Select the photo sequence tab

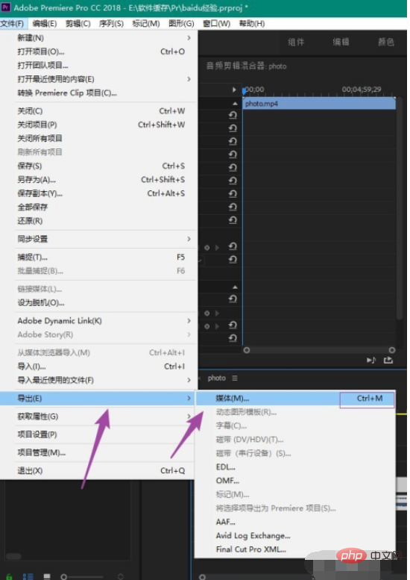[217, 378]
